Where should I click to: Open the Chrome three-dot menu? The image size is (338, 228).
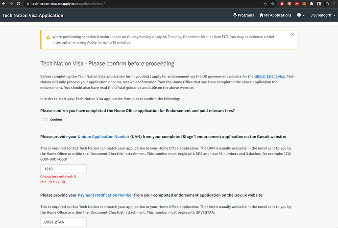tap(334, 3)
